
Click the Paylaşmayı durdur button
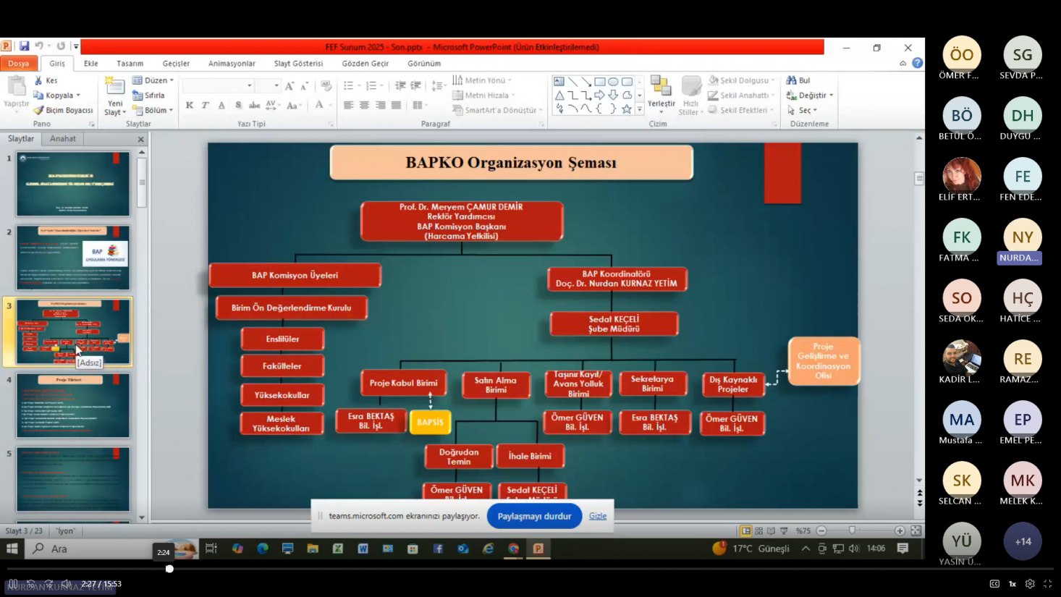click(x=534, y=516)
